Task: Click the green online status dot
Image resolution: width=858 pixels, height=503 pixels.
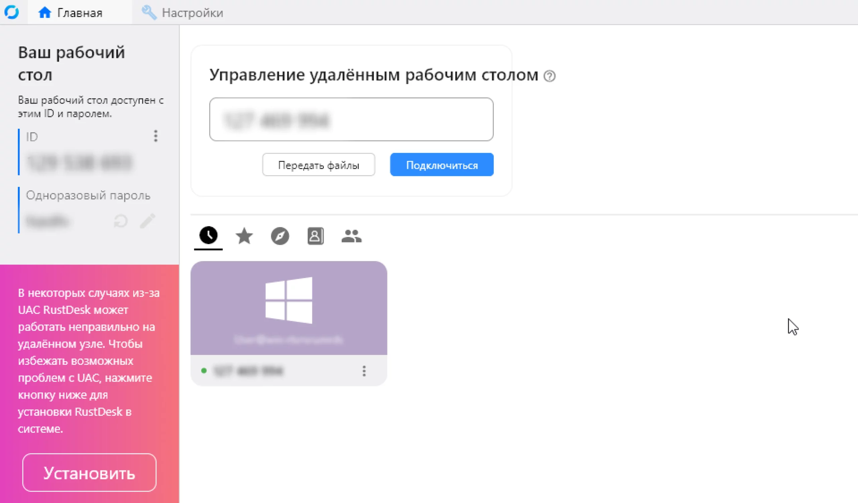Action: (204, 371)
